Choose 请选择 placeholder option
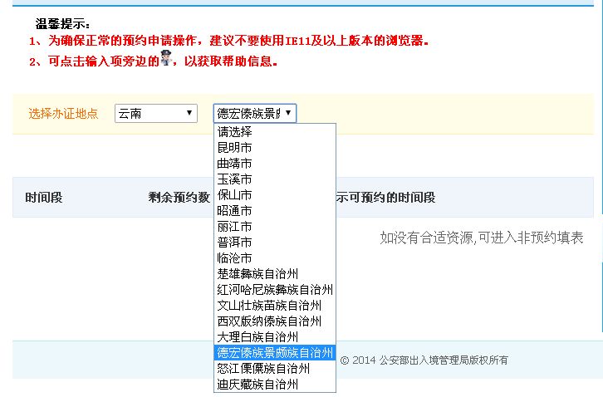 pos(275,132)
